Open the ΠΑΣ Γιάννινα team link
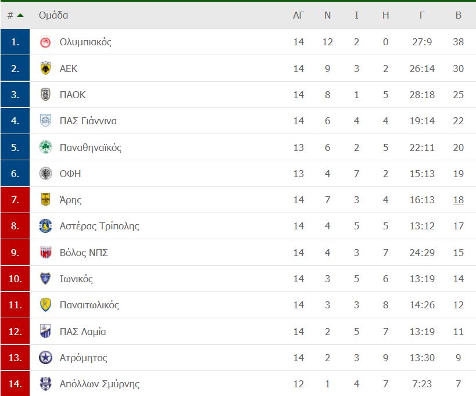The height and width of the screenshot is (396, 476). pyautogui.click(x=88, y=121)
